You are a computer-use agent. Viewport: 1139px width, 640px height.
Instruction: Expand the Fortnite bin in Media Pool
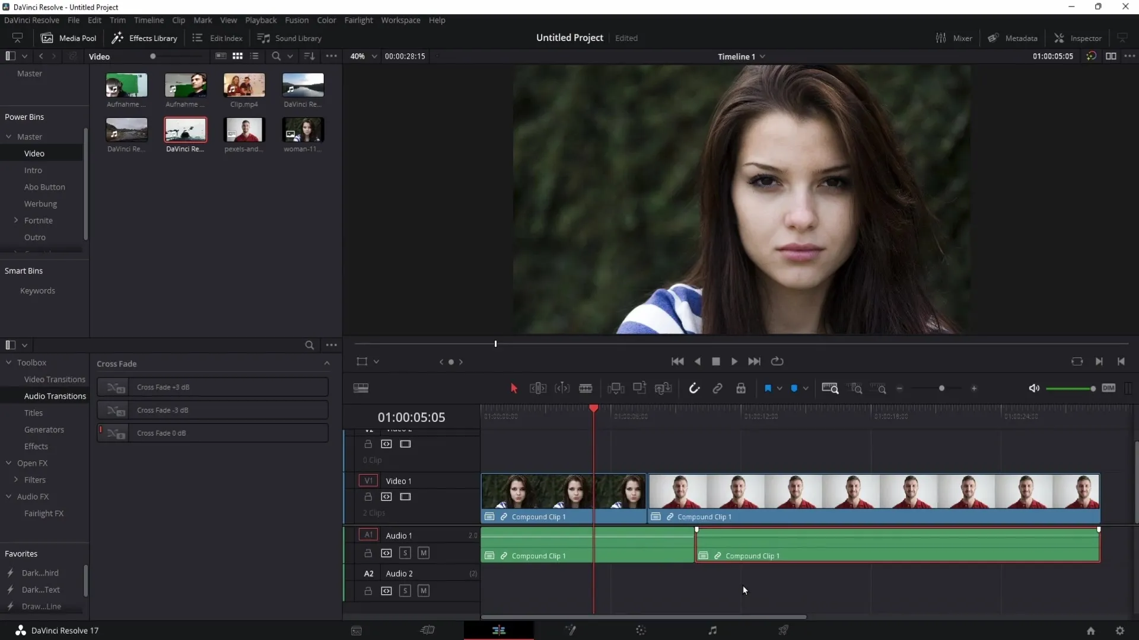pyautogui.click(x=15, y=220)
